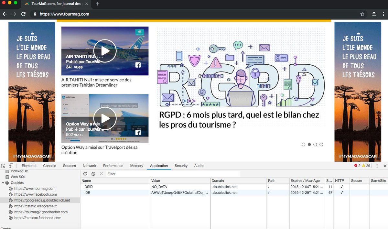The height and width of the screenshot is (229, 388).
Task: Open the Chrome three-dot menu
Action: 383,14
